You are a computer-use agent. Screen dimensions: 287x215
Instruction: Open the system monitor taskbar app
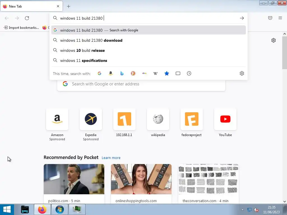click(77, 209)
